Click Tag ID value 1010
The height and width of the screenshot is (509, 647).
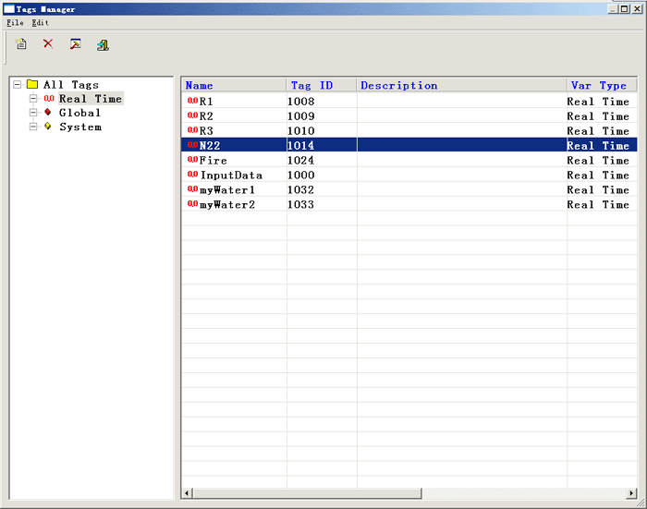tap(300, 131)
